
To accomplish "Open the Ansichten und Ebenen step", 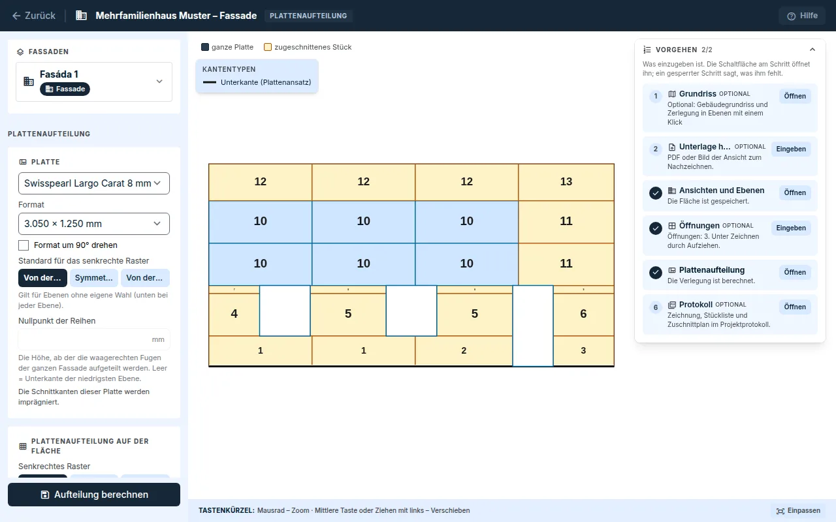I will (795, 192).
